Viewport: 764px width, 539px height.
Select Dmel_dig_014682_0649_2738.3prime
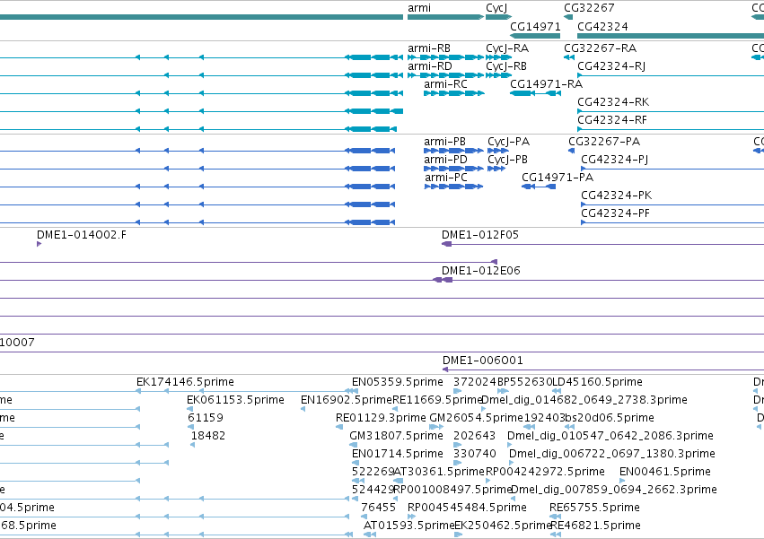[x=584, y=400]
